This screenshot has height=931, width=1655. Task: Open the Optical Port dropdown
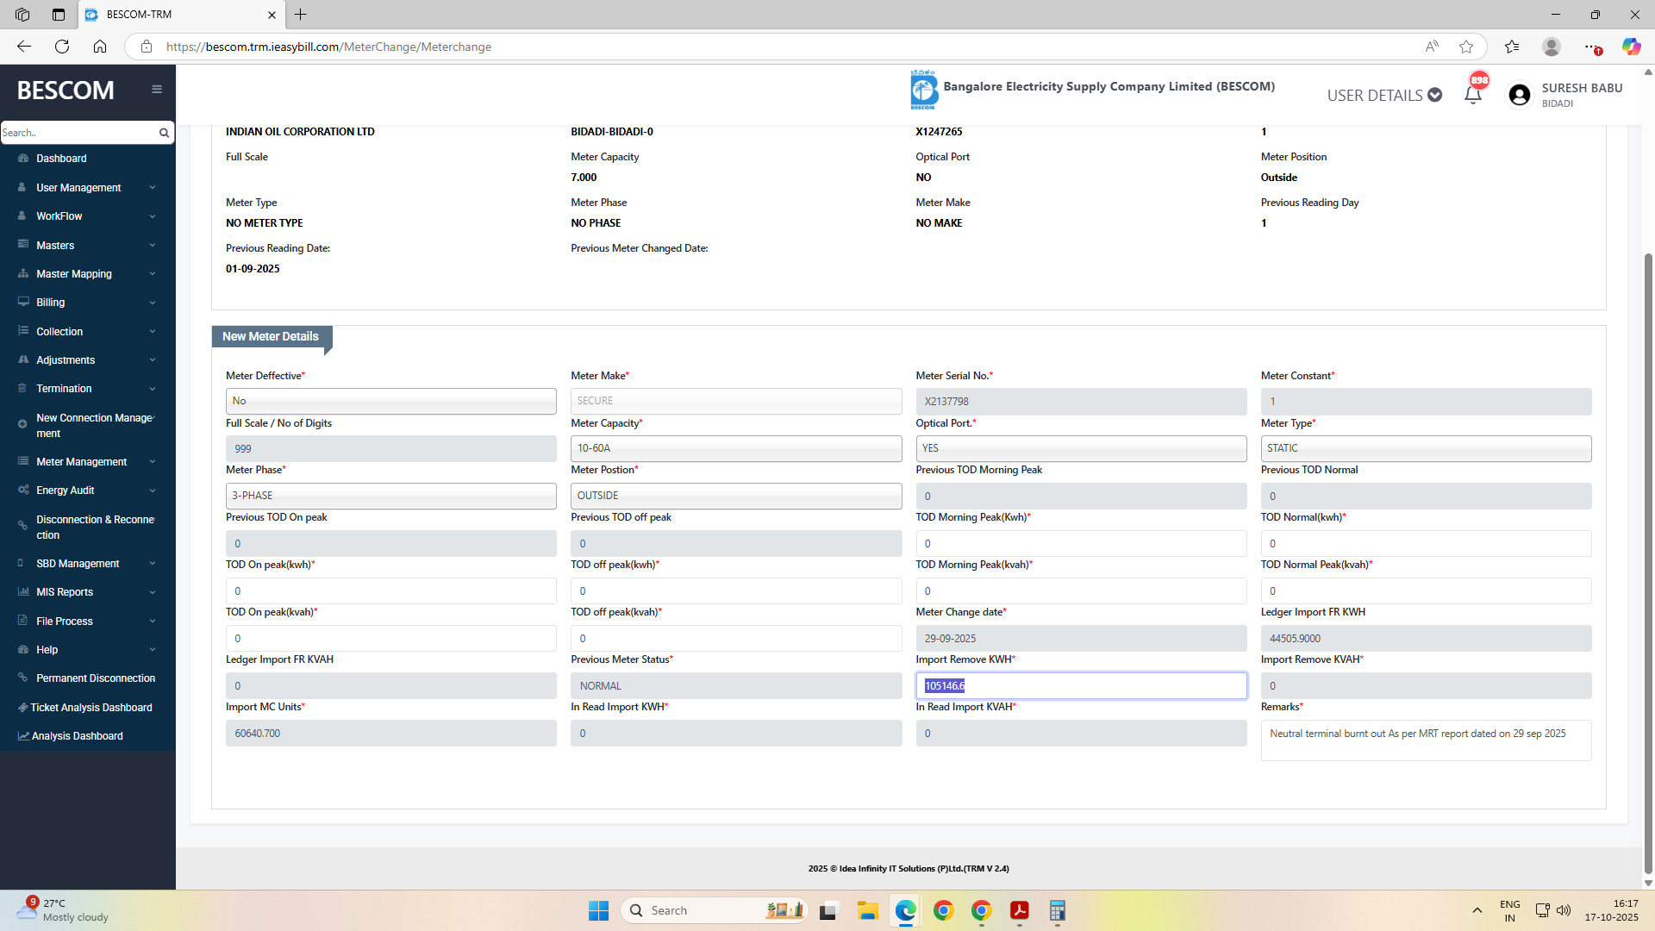(x=1080, y=448)
